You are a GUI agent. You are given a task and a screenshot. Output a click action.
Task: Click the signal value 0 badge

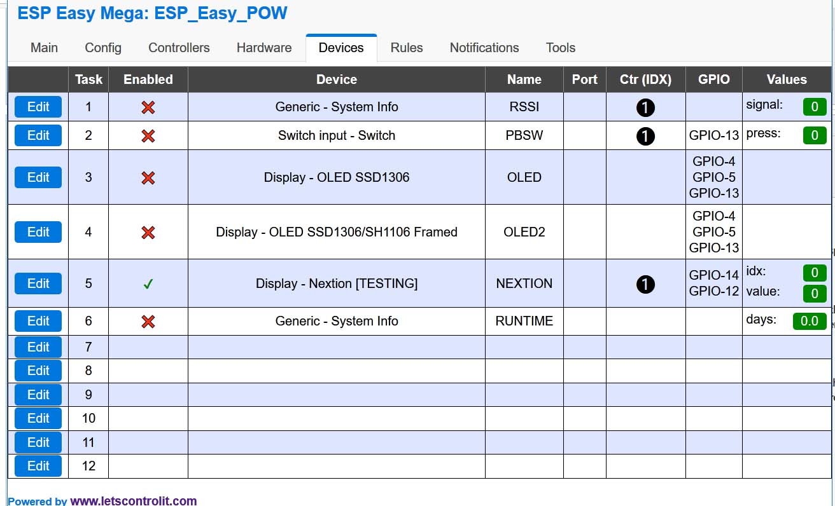tap(815, 107)
